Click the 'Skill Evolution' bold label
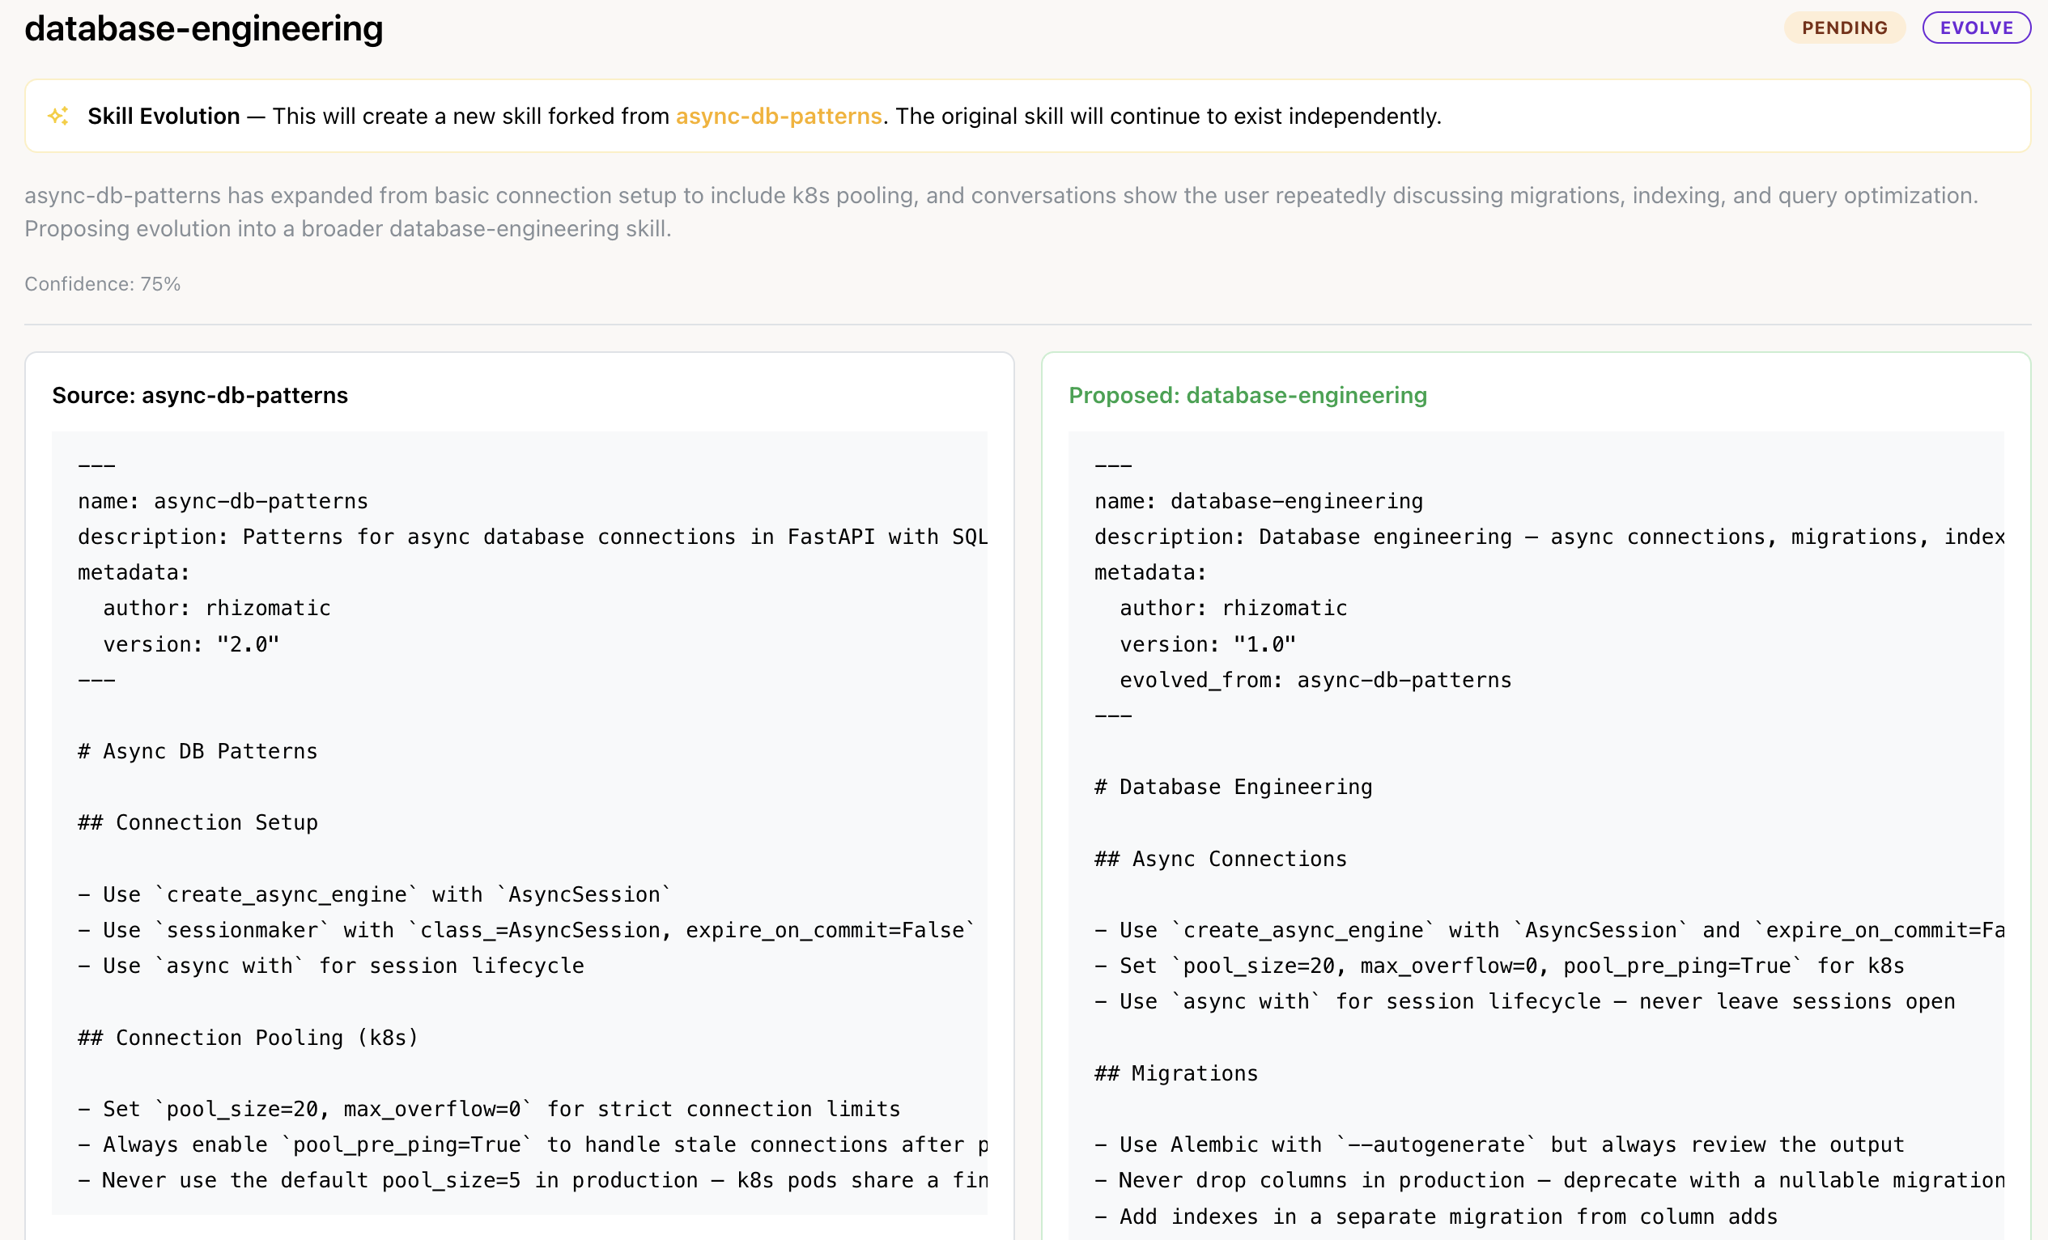 pyautogui.click(x=164, y=117)
